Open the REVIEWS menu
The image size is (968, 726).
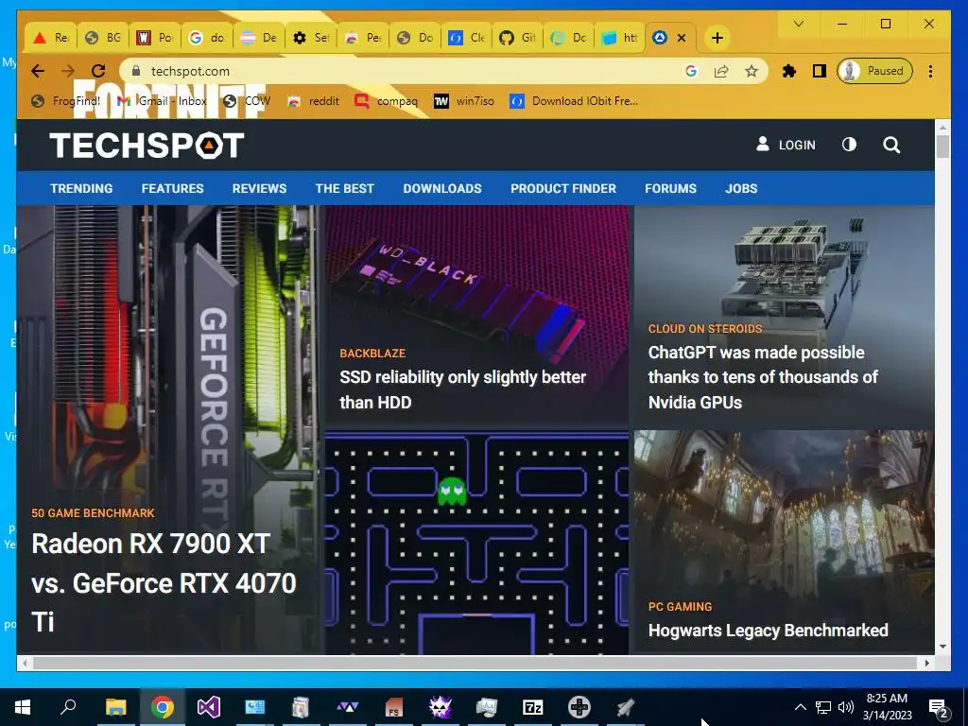click(259, 188)
